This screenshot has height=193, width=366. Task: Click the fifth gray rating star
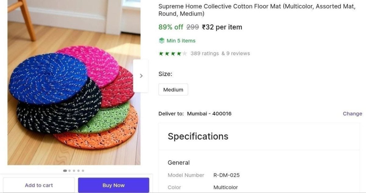coord(185,53)
